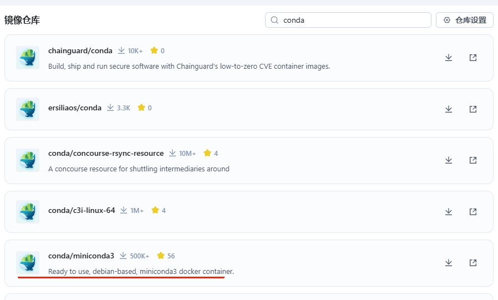Click the search magnifier icon
This screenshot has height=300, width=498.
click(x=275, y=20)
